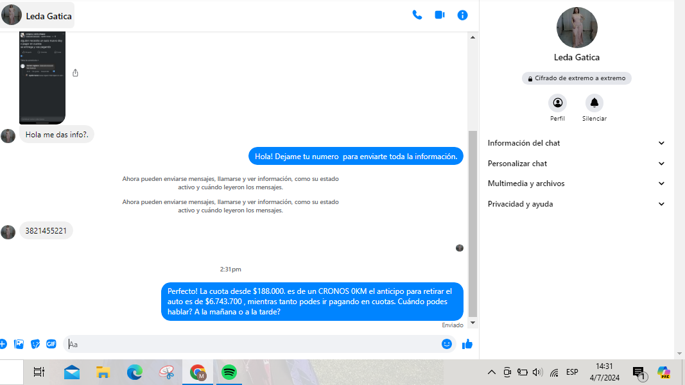Choose a sticker from the sticker icon
This screenshot has width=685, height=385.
[35, 344]
